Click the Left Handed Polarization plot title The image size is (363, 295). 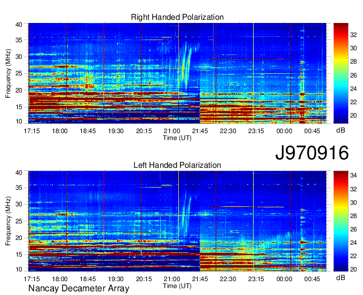click(x=177, y=165)
